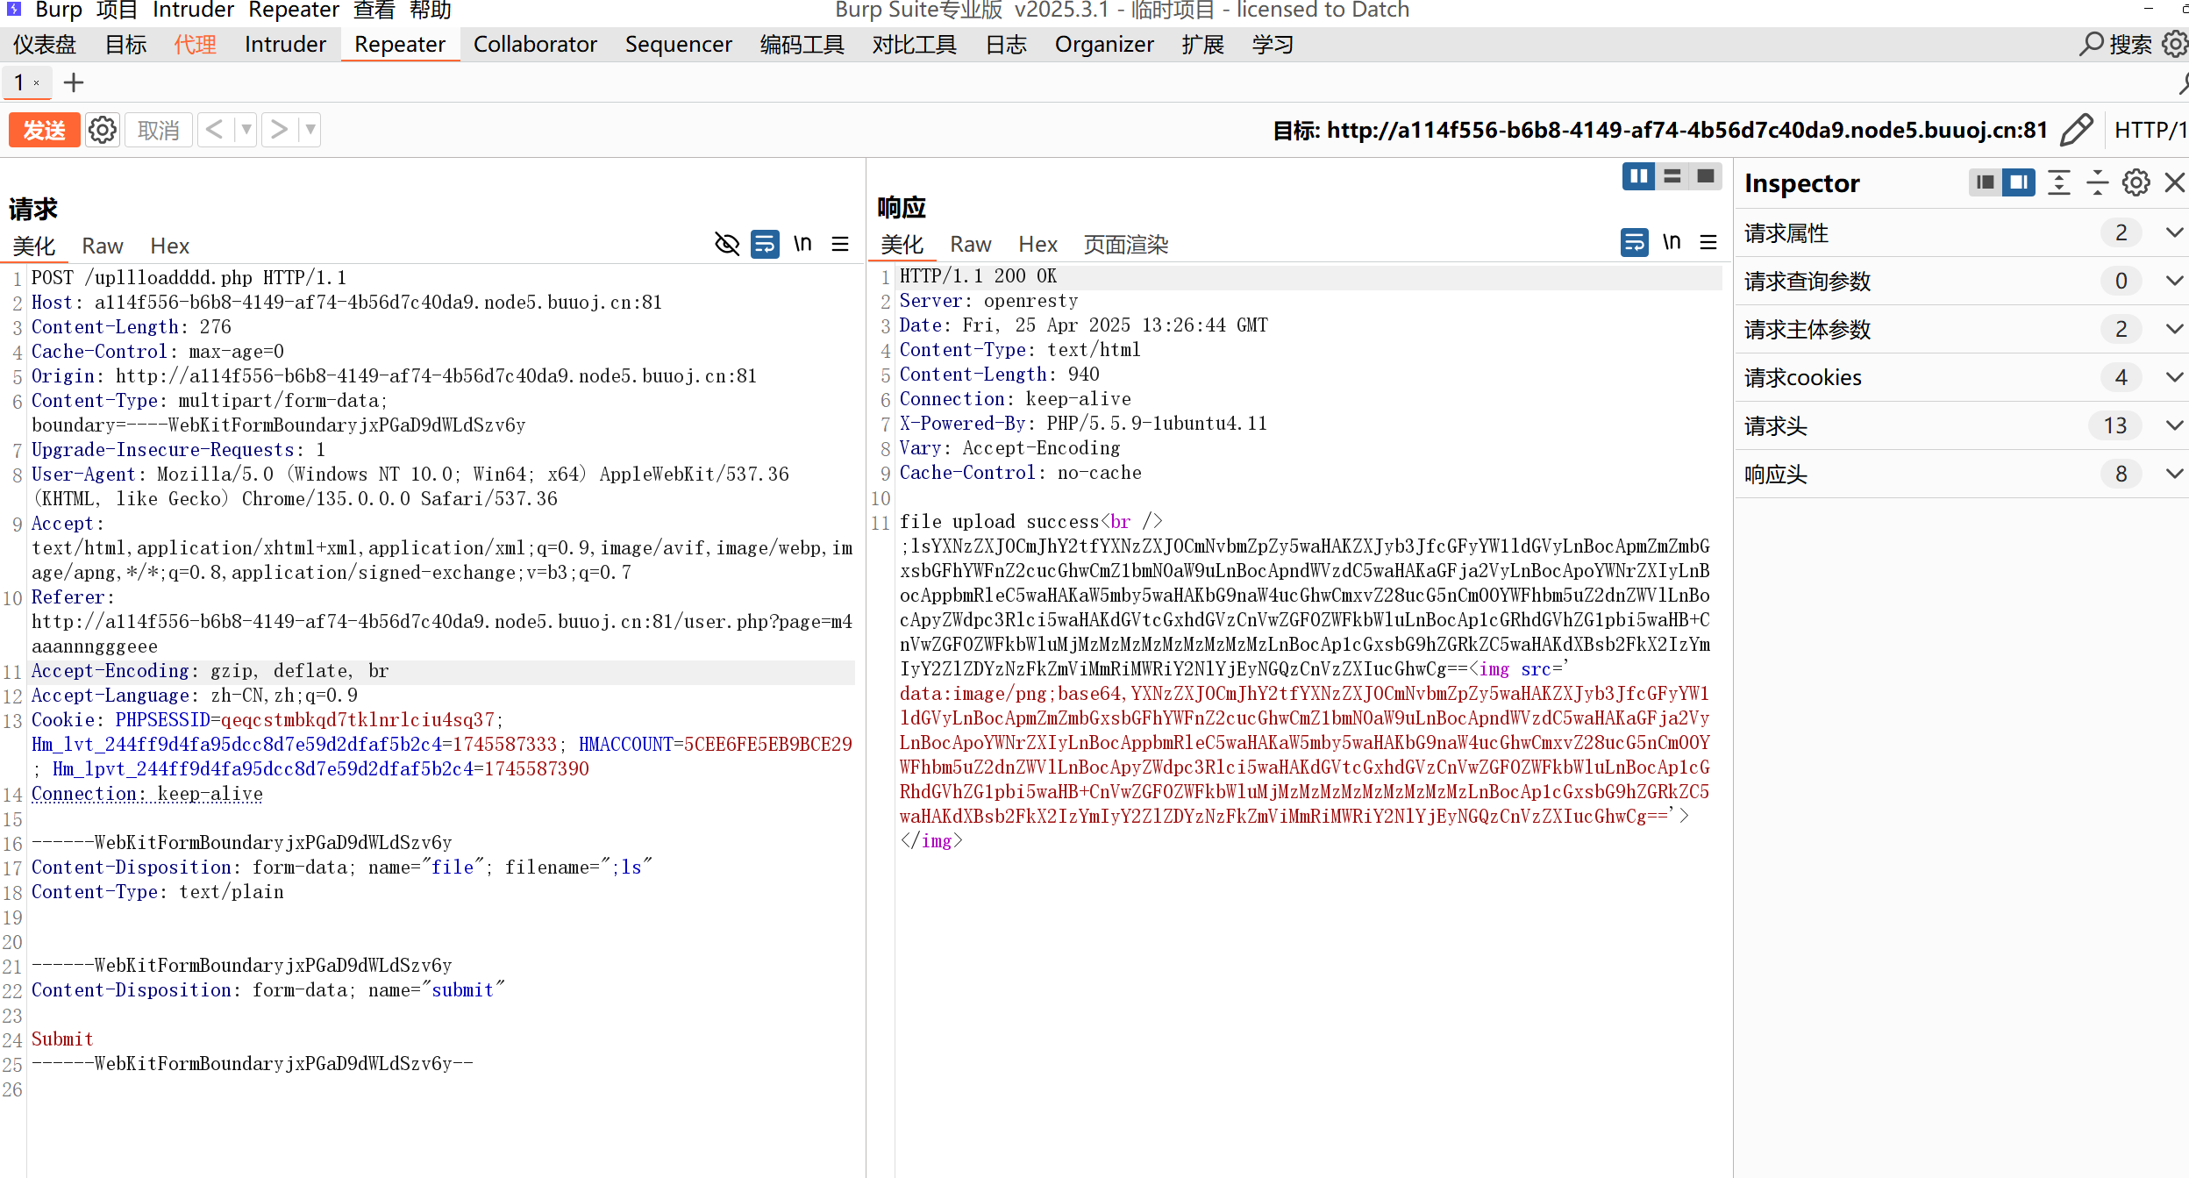The image size is (2189, 1178).
Task: Add a new Repeater tab with plus
Action: 74,82
